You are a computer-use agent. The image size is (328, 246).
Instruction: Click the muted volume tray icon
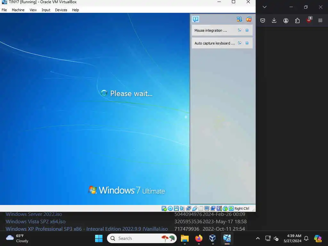pyautogui.click(x=276, y=238)
